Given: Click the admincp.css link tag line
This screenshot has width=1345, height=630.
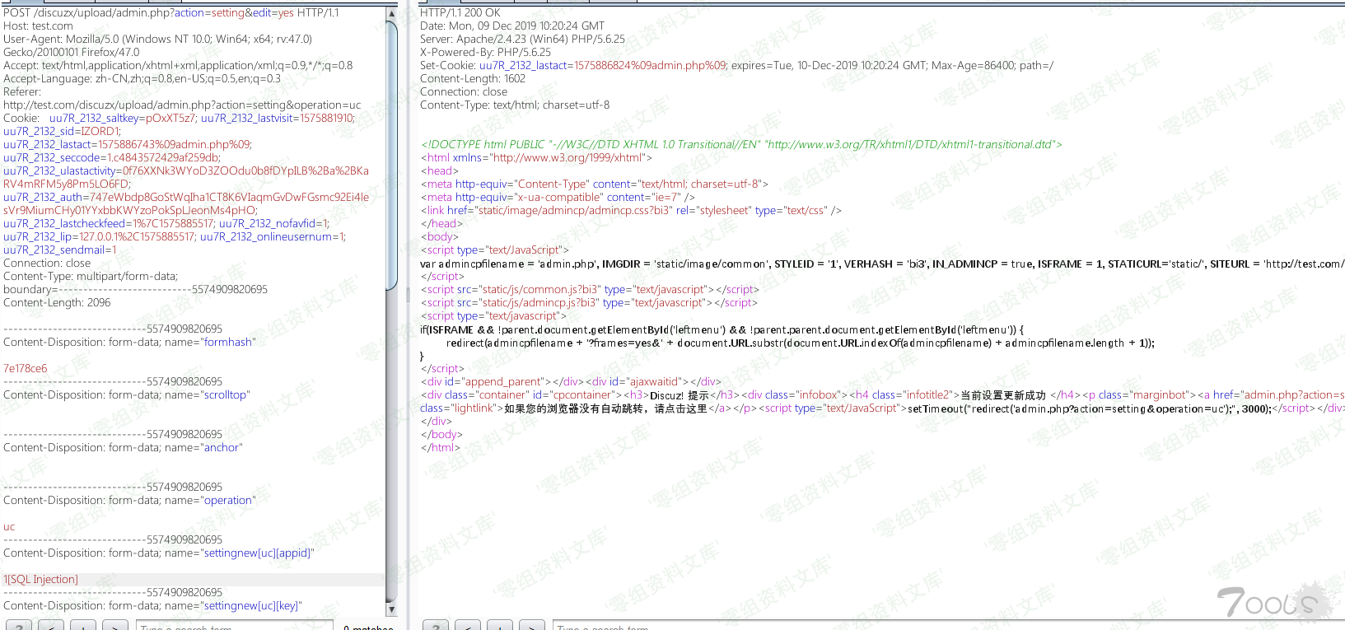Looking at the screenshot, I should 631,210.
